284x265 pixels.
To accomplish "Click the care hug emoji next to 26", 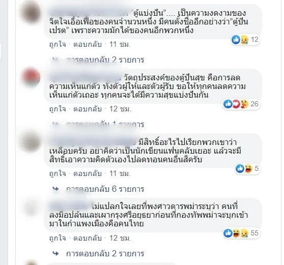I will pos(244,104).
